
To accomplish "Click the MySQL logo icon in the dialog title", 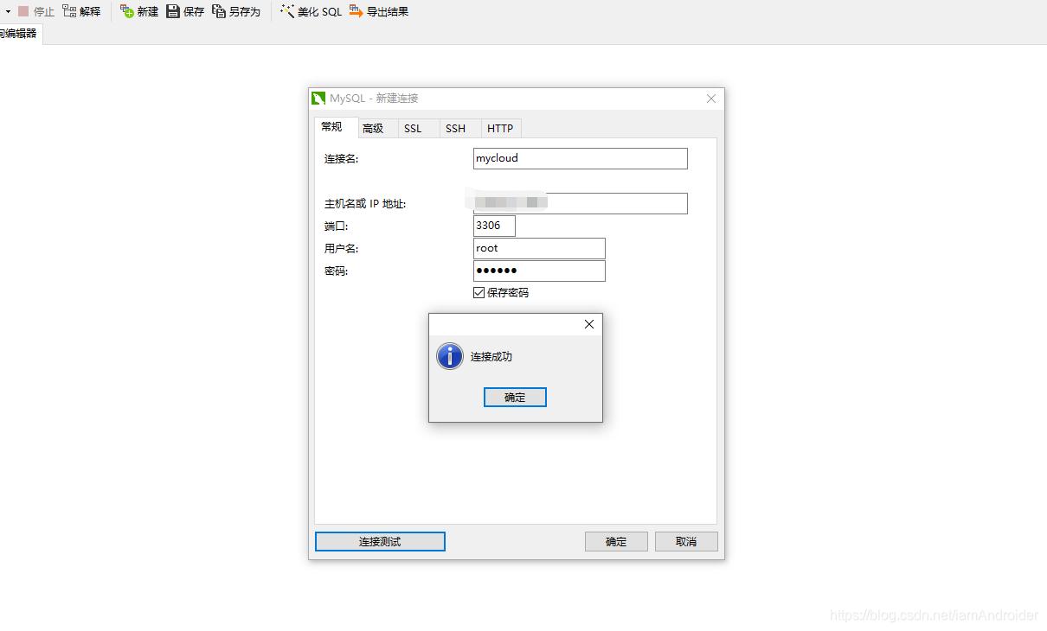I will pos(318,99).
